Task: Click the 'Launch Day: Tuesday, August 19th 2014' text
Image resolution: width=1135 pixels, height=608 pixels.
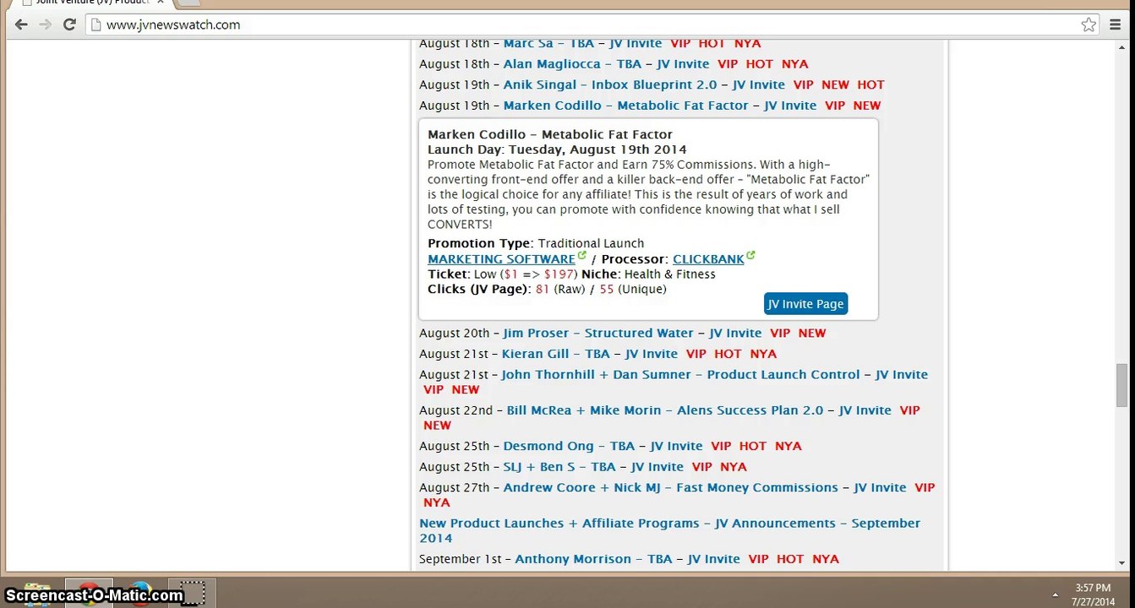Action: tap(557, 149)
